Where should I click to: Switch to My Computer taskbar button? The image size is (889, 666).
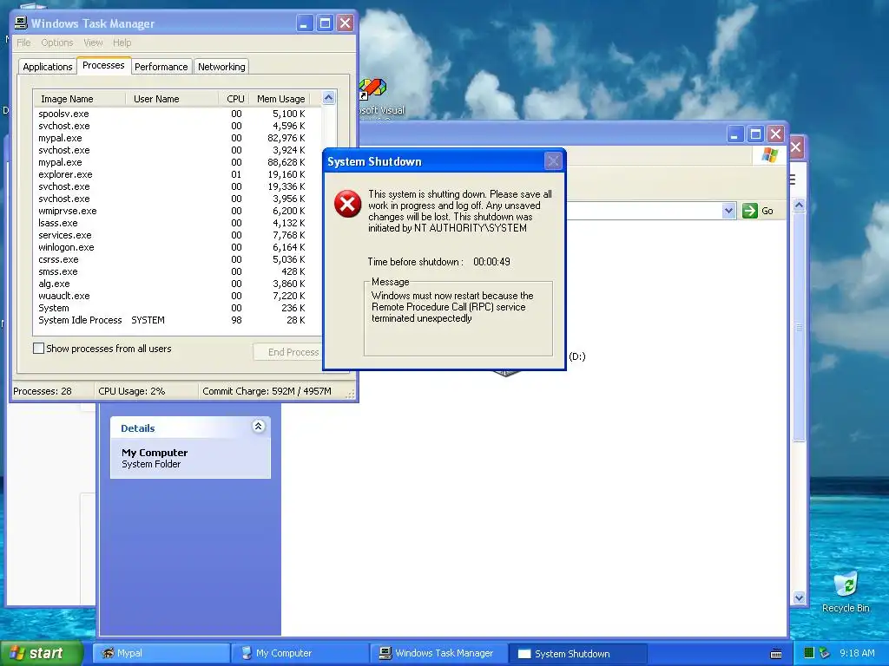pyautogui.click(x=300, y=653)
